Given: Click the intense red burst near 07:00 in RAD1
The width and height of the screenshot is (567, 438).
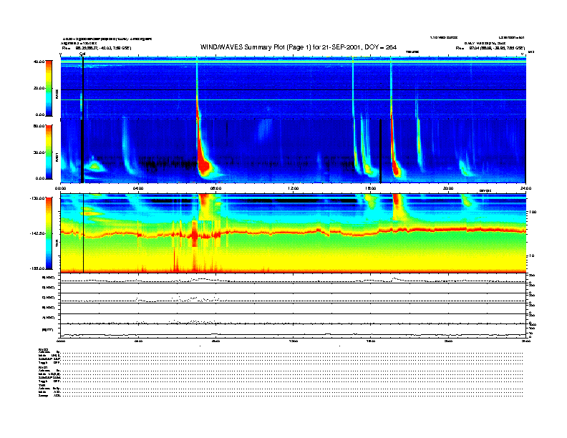Looking at the screenshot, I should 203,165.
